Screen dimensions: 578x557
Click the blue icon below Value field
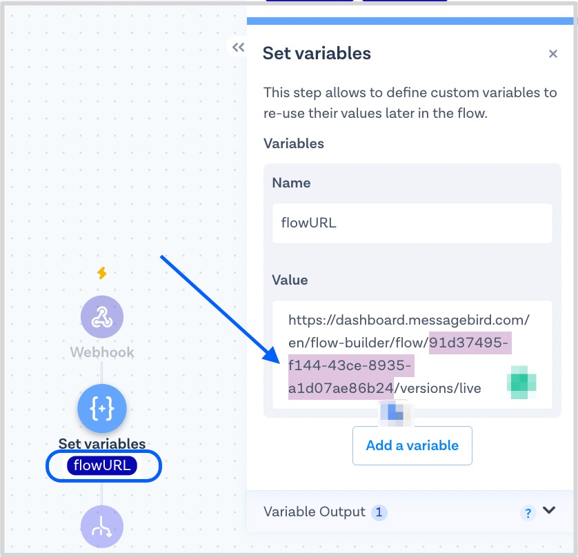coord(395,412)
